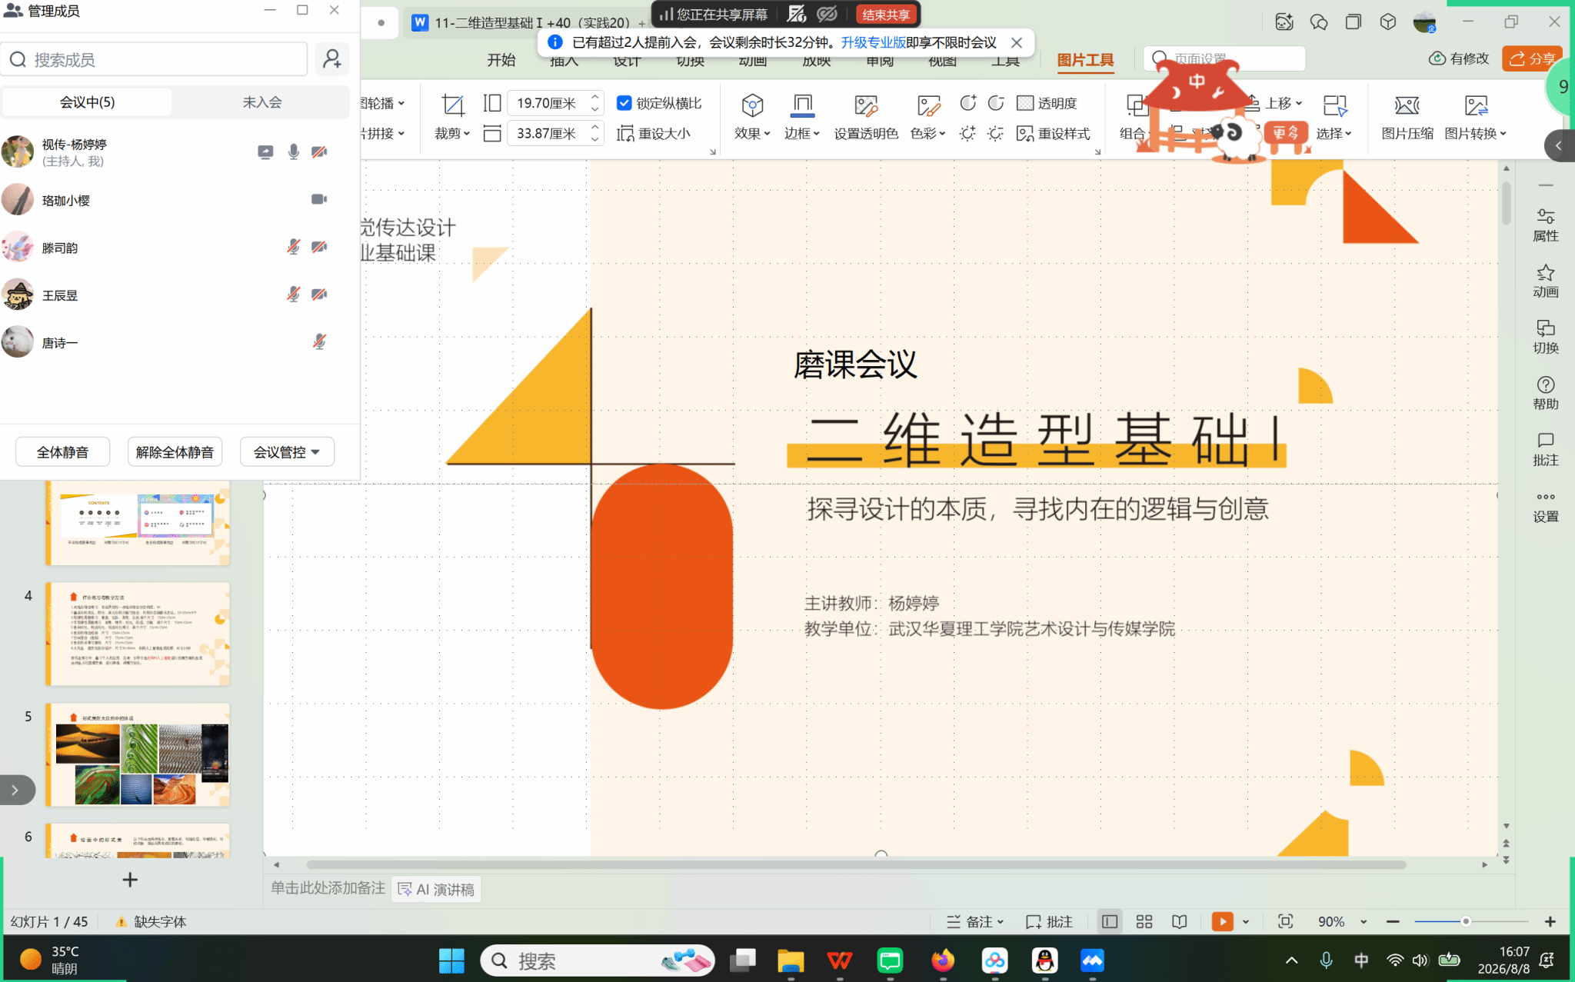The height and width of the screenshot is (982, 1575).
Task: Click the set transparent color (设置透明色) icon
Action: click(866, 116)
